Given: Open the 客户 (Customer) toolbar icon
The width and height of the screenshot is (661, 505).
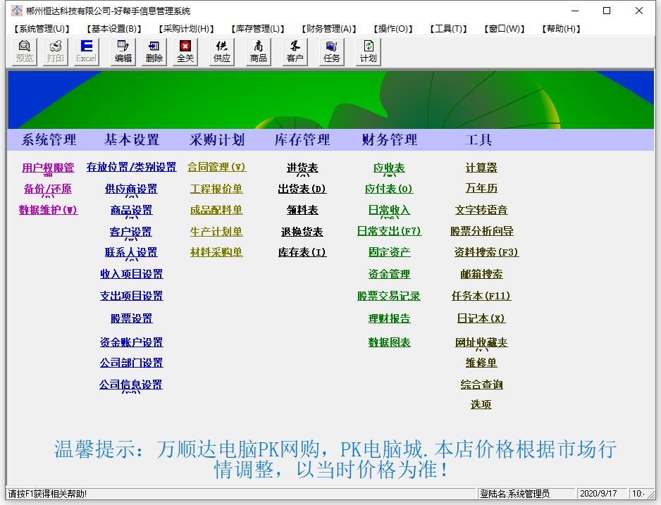Looking at the screenshot, I should 295,51.
